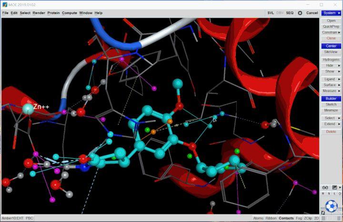The height and width of the screenshot is (222, 343).
Task: Open the Compute menu
Action: pos(69,13)
